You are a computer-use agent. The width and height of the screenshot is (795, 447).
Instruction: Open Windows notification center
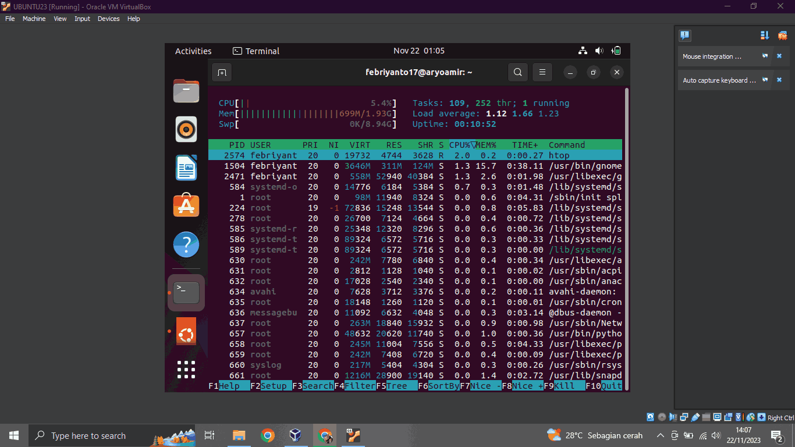pos(777,435)
